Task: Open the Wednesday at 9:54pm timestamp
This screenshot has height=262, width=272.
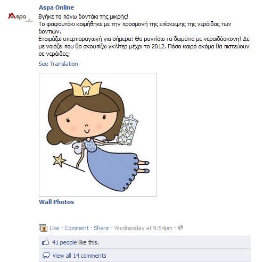Action: click(x=143, y=228)
